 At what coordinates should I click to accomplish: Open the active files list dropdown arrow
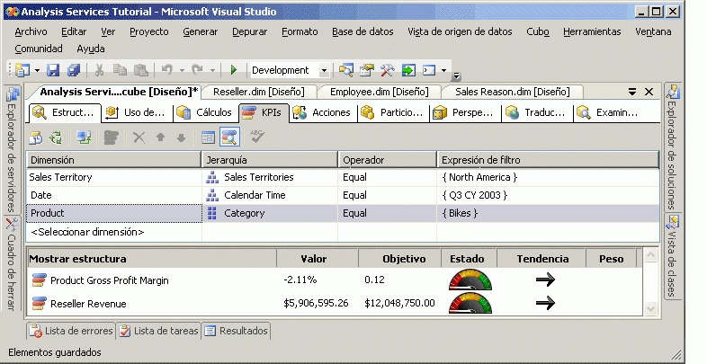pos(632,92)
